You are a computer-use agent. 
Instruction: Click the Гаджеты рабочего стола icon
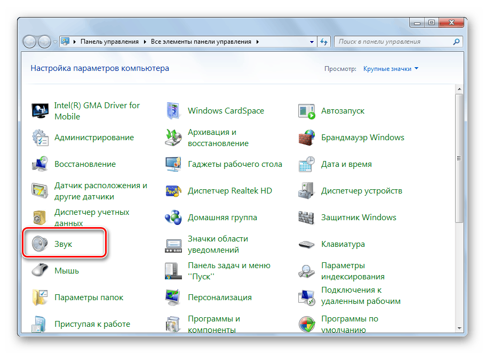pyautogui.click(x=173, y=164)
